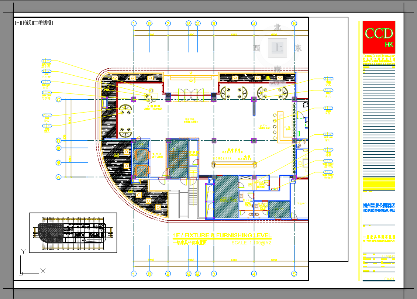Select the key plan thumbnail drawing
This screenshot has width=417, height=299.
(x=73, y=233)
